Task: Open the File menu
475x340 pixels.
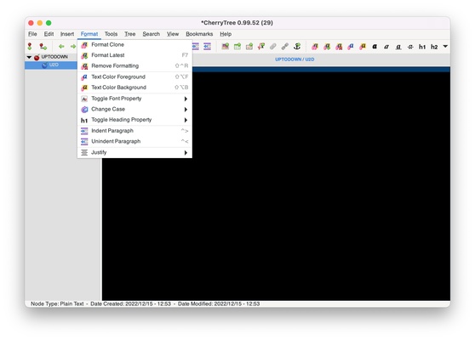Action: [x=32, y=34]
